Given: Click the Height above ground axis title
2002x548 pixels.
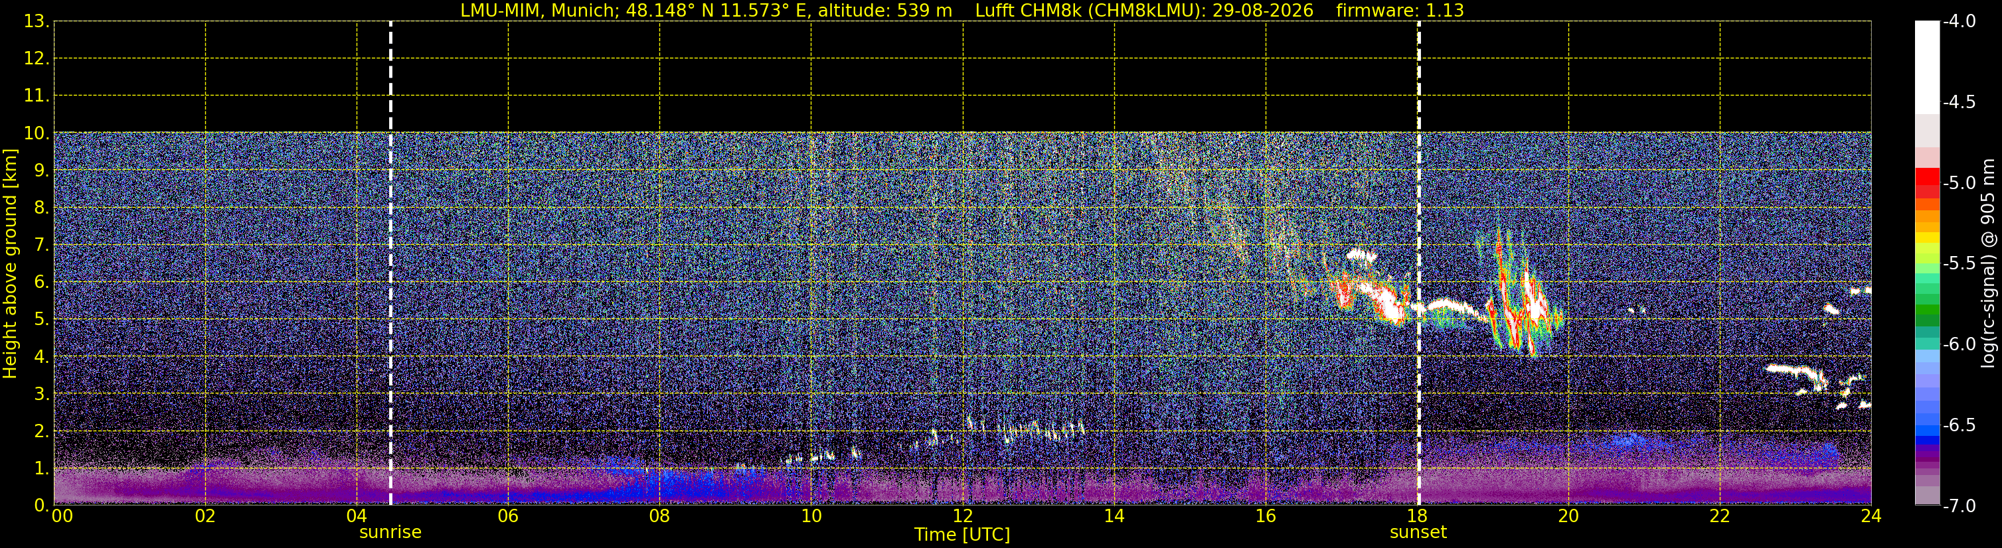Looking at the screenshot, I should [x=10, y=264].
